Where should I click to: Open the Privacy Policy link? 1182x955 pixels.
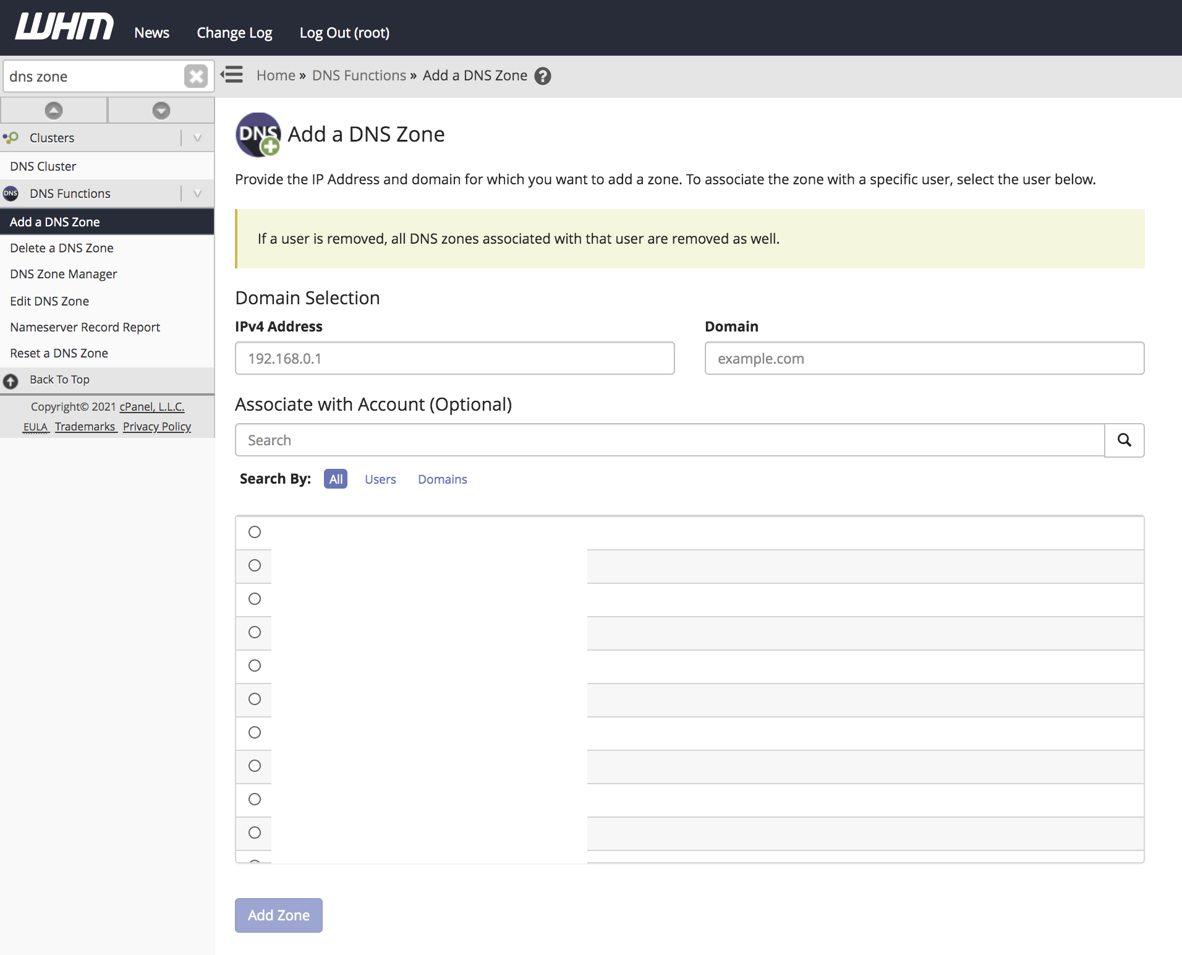click(x=157, y=427)
